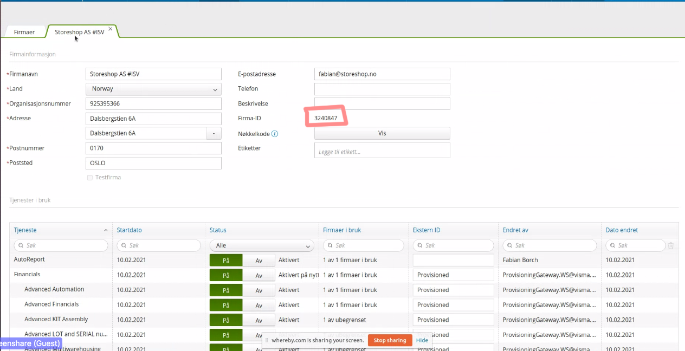Click sort arrow in Tjeneste column header

pos(106,230)
